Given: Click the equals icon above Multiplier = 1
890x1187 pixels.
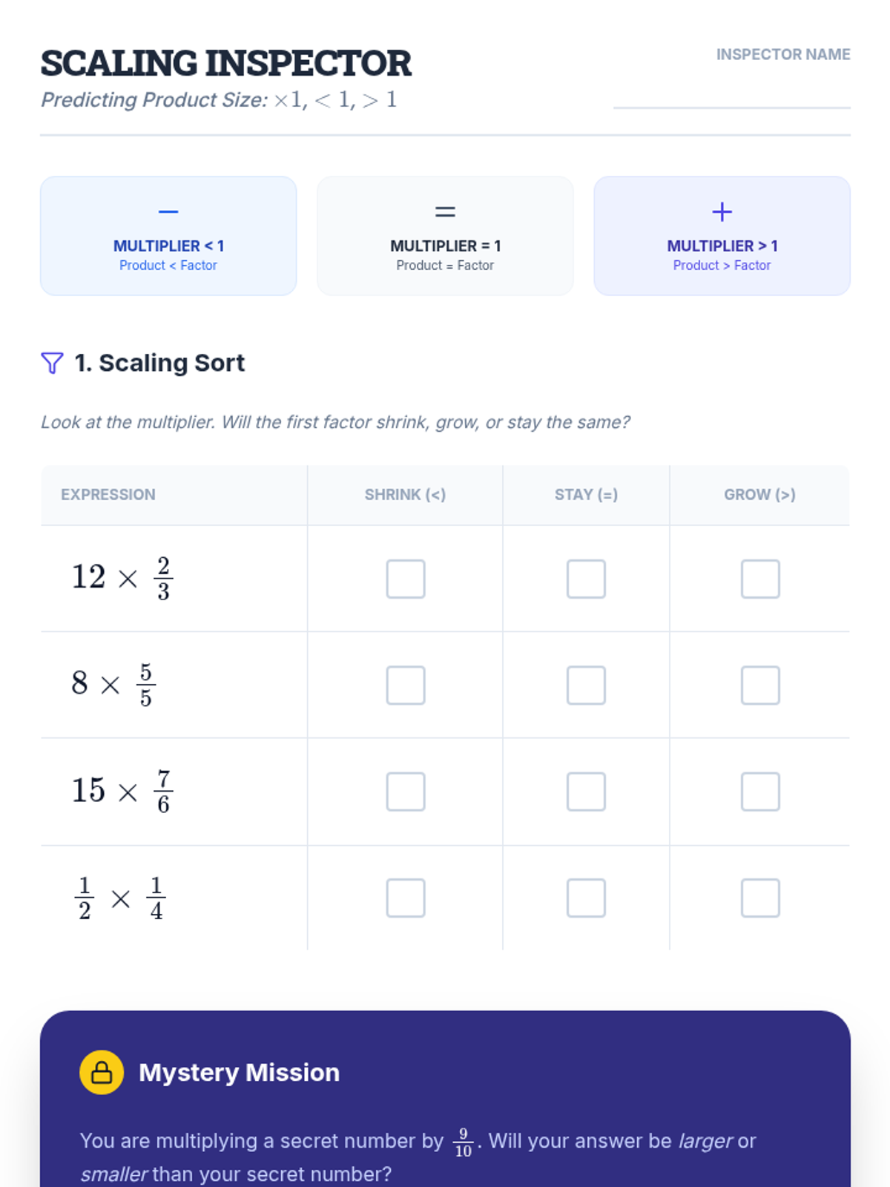Looking at the screenshot, I should (445, 212).
